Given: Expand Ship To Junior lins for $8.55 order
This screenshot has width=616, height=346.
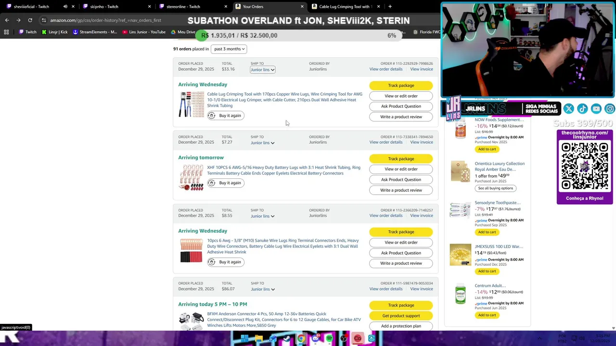Looking at the screenshot, I should coord(262,216).
